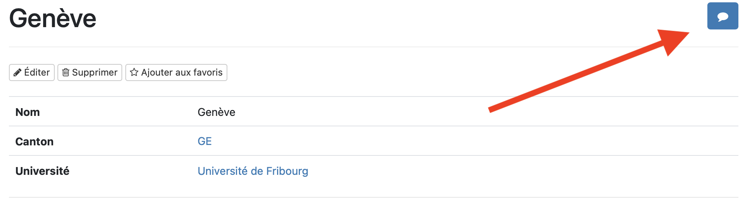The width and height of the screenshot is (745, 207).
Task: Open the blue comment speech bubble button
Action: [x=722, y=16]
